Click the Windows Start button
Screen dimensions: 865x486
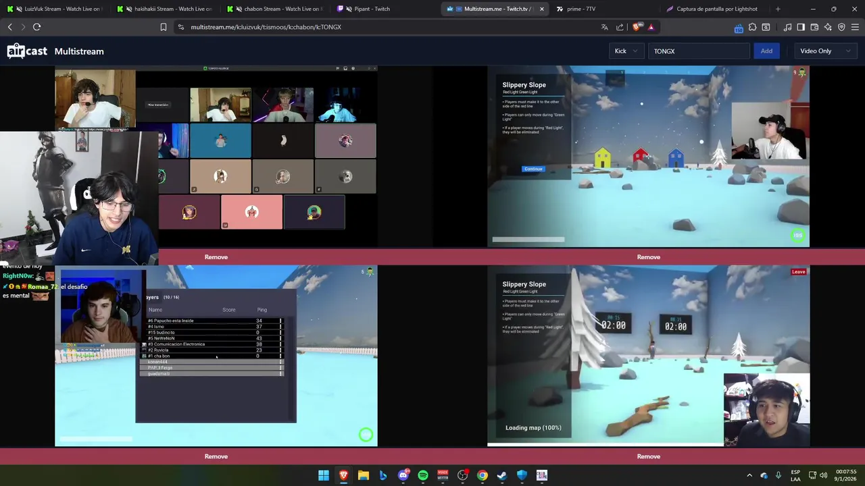[x=324, y=475]
